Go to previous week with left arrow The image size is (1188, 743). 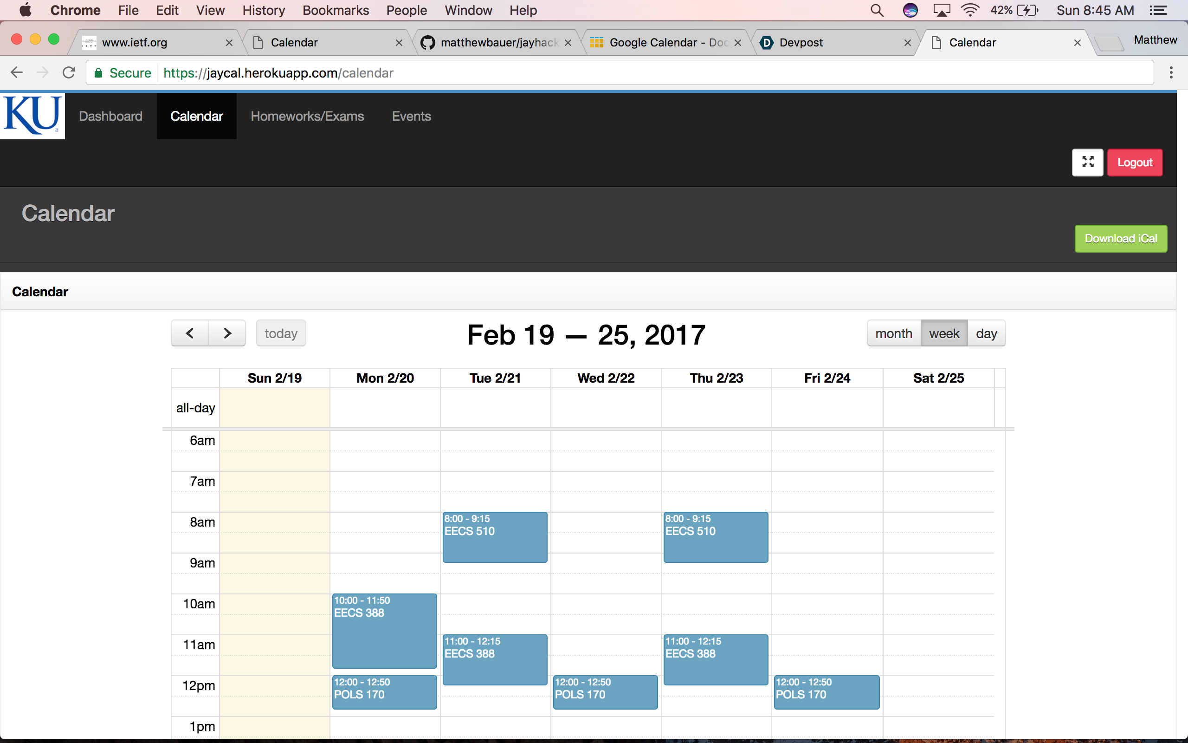tap(189, 333)
